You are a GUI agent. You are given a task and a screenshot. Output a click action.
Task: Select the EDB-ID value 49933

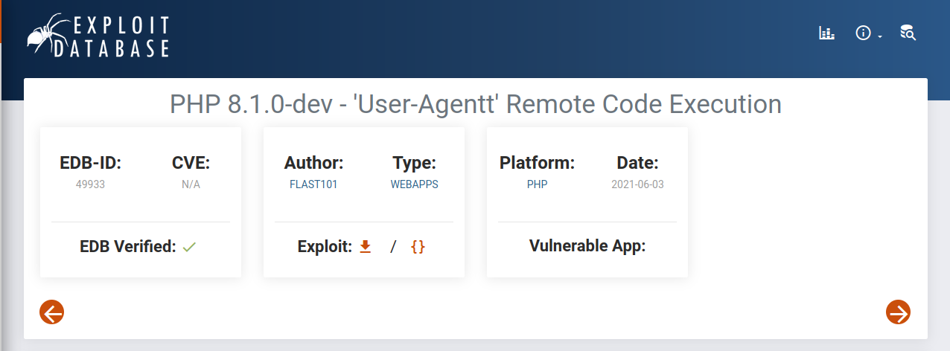90,184
